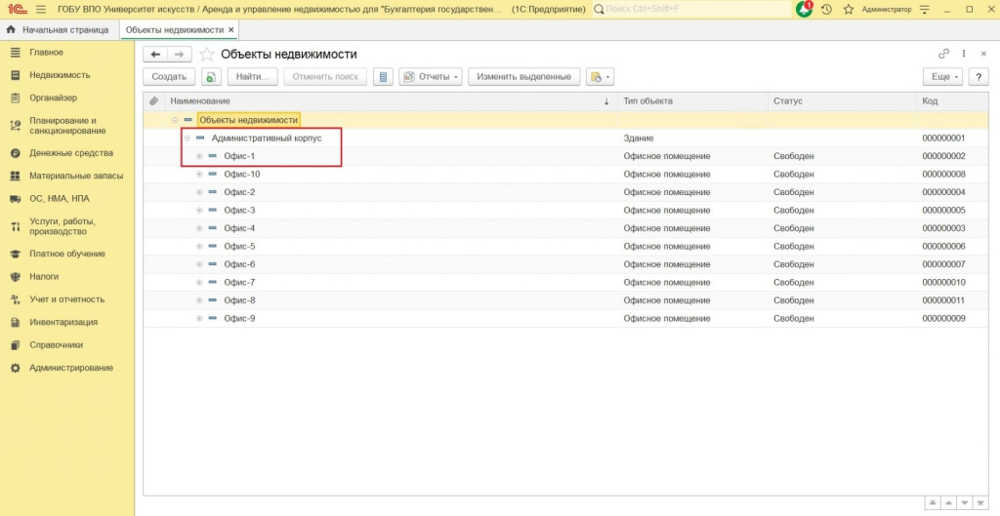
Task: Click the copy-to-create icon next to Создать
Action: tap(211, 77)
